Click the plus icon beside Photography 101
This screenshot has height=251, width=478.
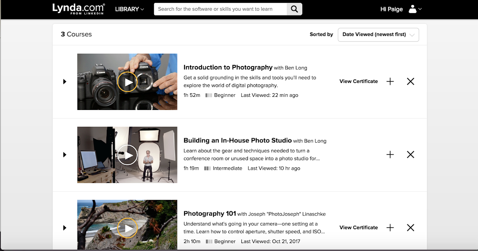(x=390, y=227)
